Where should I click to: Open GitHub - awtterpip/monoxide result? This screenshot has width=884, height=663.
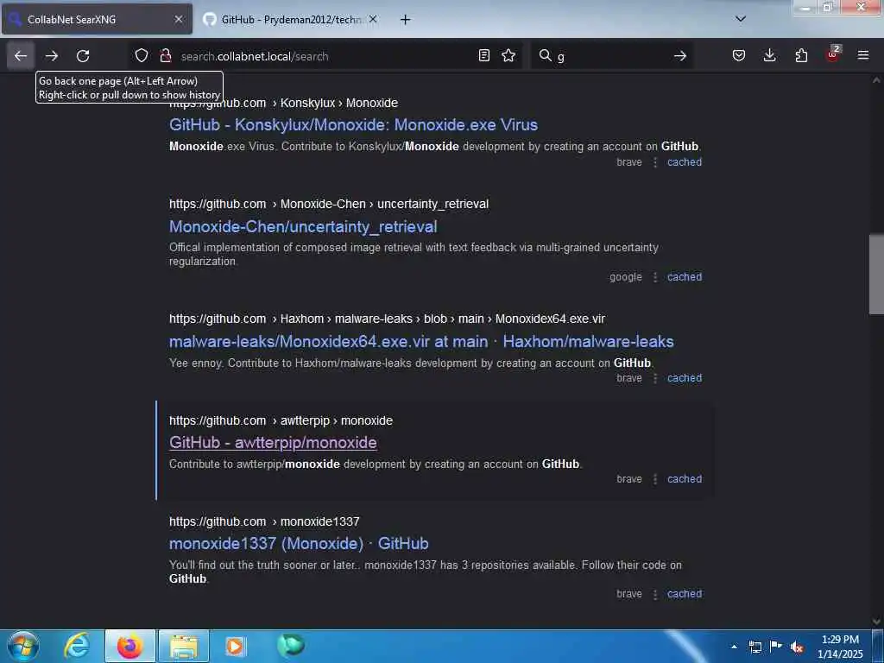click(x=273, y=443)
